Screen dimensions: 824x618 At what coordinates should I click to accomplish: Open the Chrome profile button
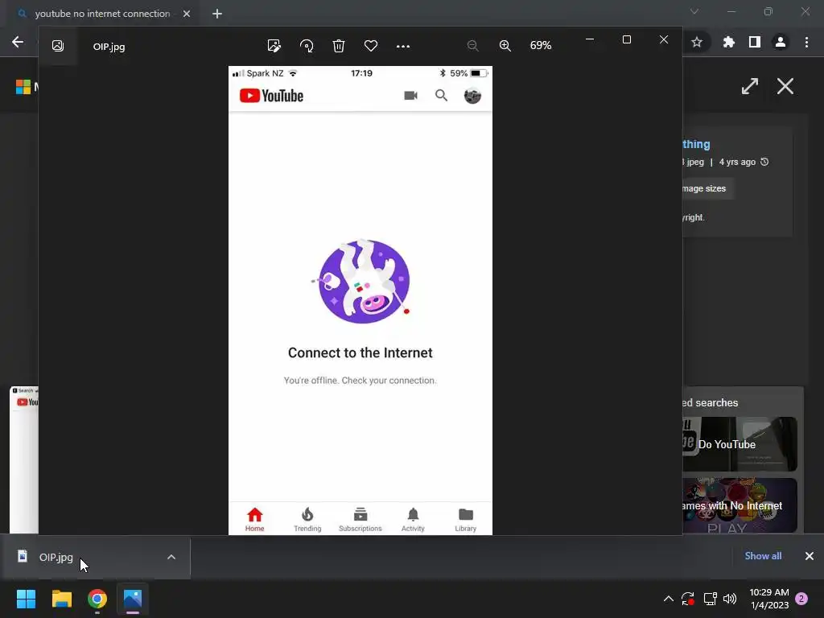pos(781,42)
